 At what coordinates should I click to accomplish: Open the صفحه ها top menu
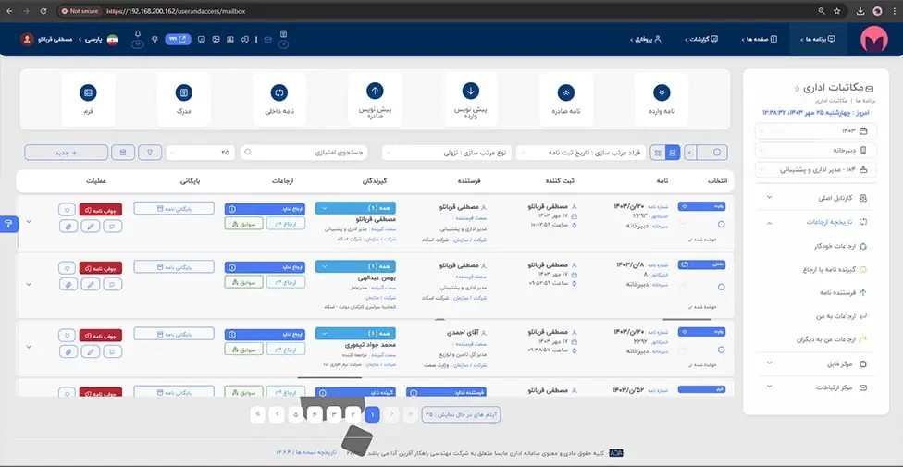coord(760,39)
